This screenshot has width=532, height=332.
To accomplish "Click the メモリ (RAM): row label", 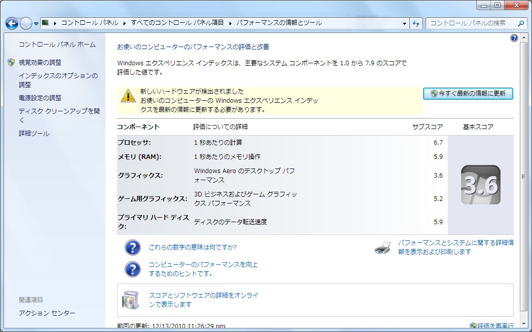I will 139,157.
